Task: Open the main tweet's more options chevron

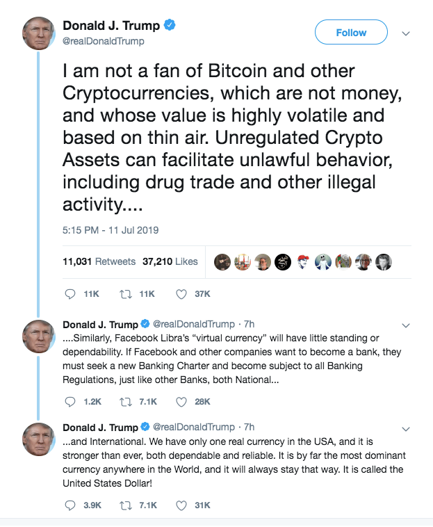Action: click(407, 33)
